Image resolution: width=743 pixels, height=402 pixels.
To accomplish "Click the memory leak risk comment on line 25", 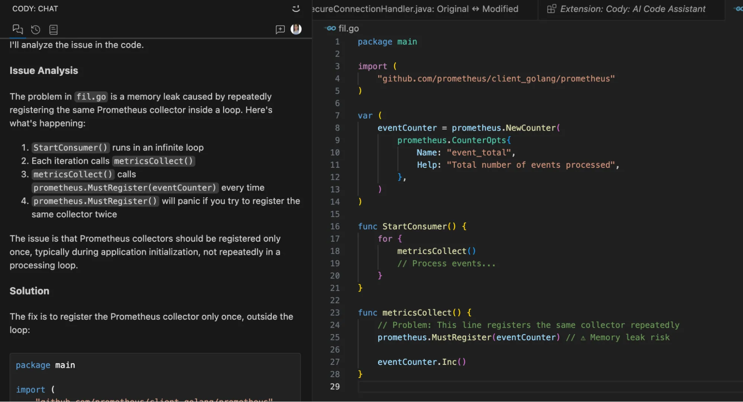I will [618, 337].
